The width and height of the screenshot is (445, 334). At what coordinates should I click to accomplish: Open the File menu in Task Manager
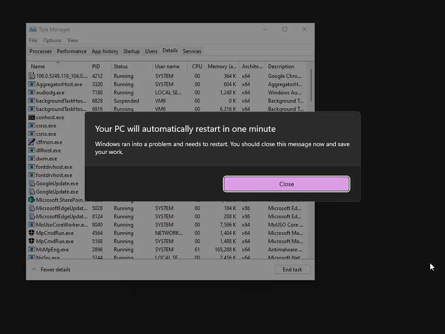tap(33, 40)
